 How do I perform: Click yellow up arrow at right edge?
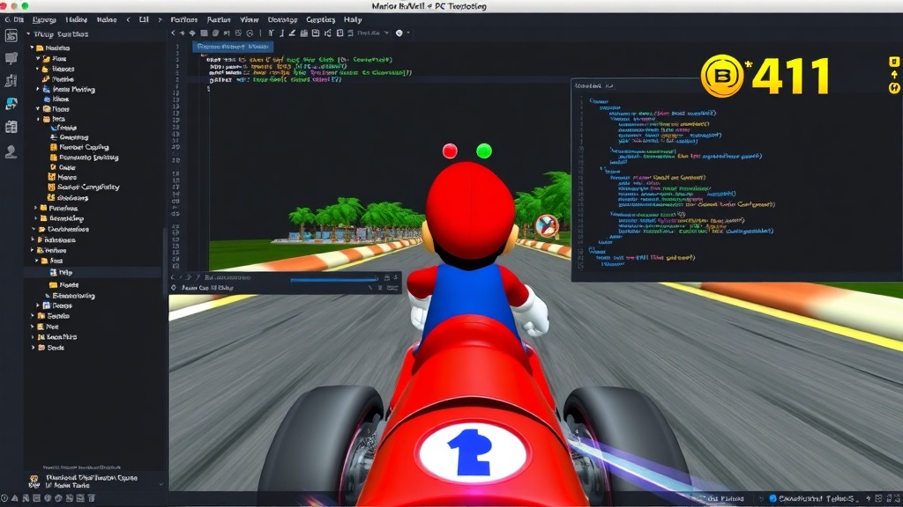pos(894,75)
